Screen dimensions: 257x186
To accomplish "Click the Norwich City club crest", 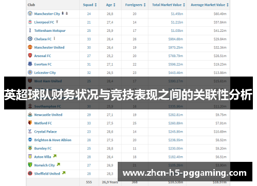I will tap(30, 165).
